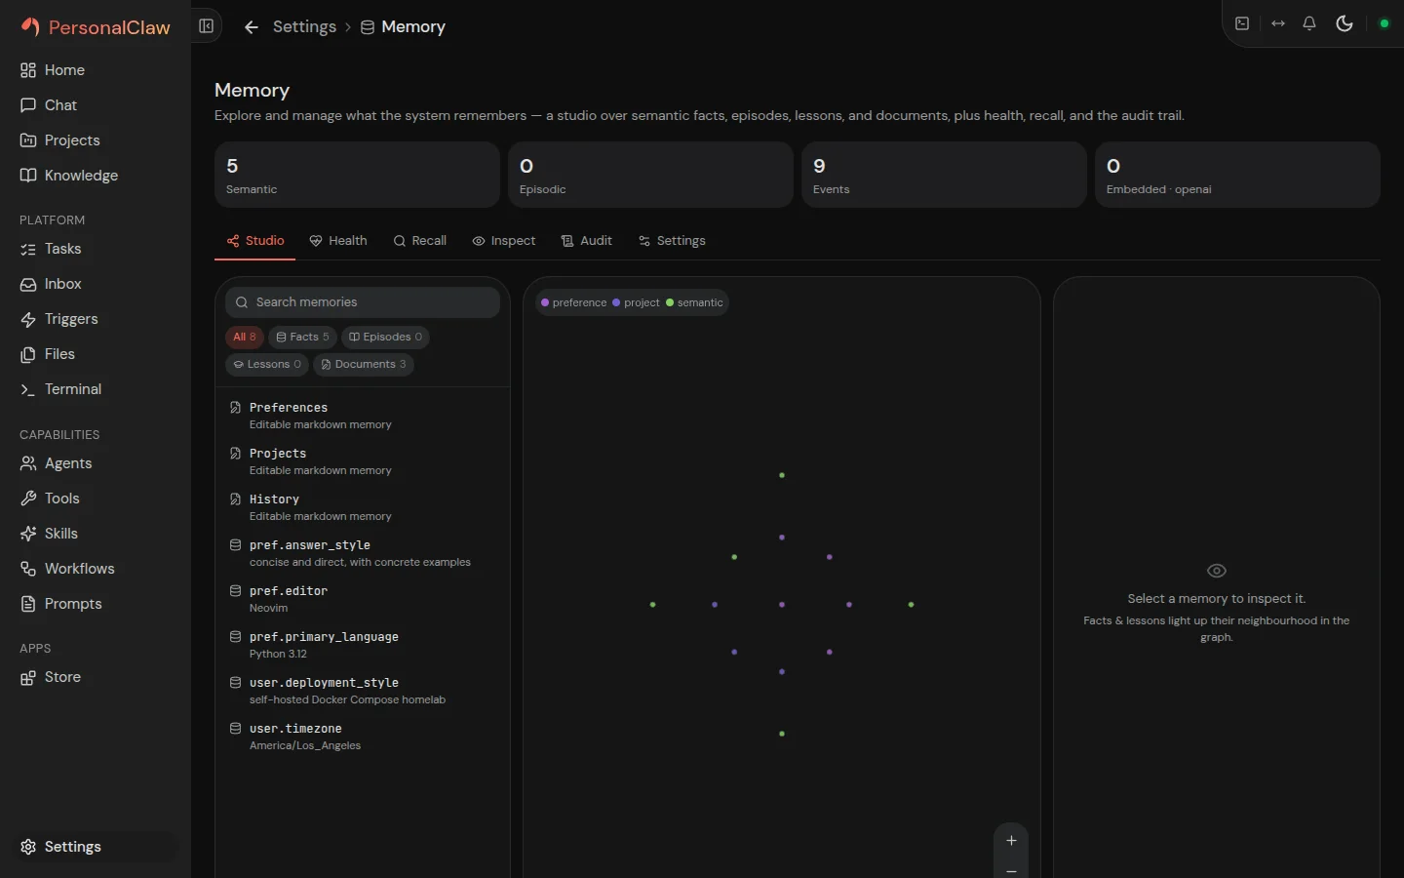This screenshot has height=878, width=1404.
Task: Open Files in the sidebar
Action: click(96, 354)
